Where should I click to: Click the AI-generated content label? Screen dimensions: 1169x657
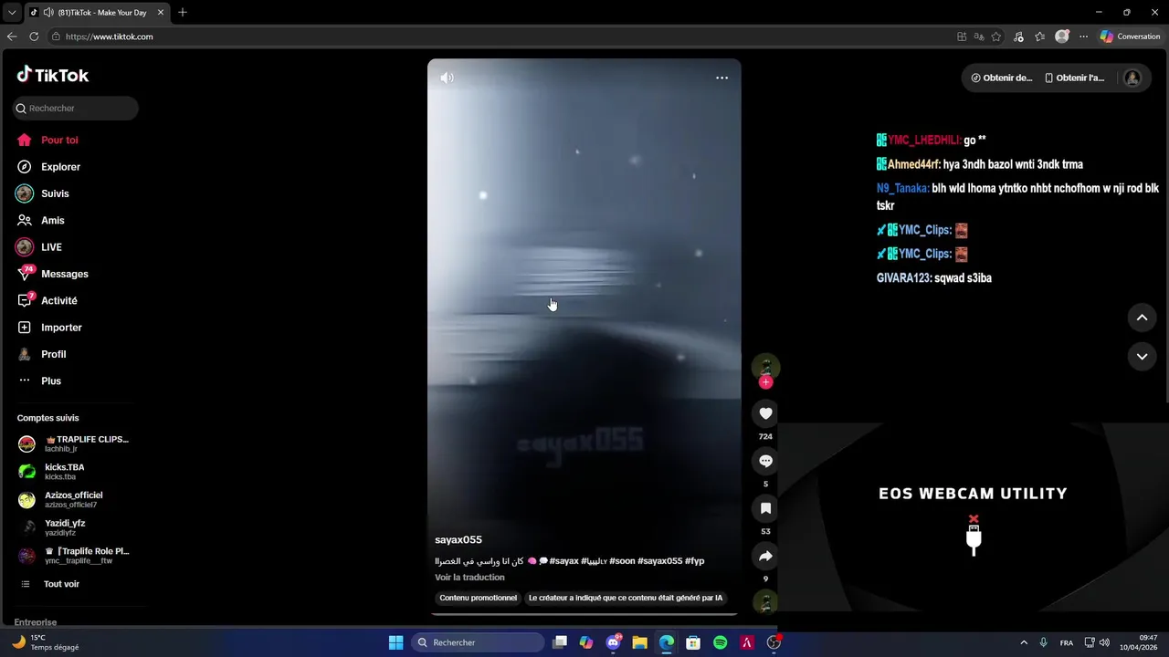pos(626,599)
